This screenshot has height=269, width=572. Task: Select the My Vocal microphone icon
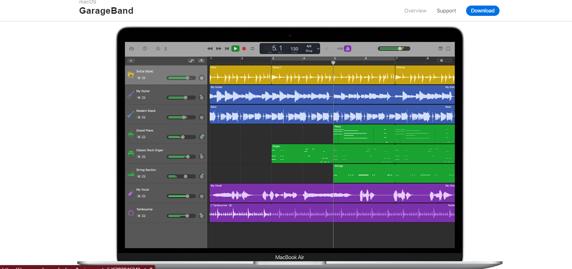point(130,193)
